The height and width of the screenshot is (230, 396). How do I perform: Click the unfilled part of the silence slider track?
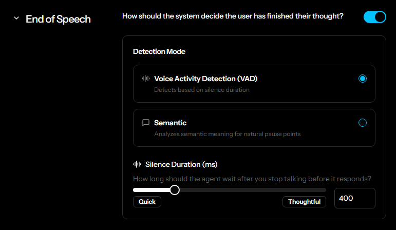point(252,190)
